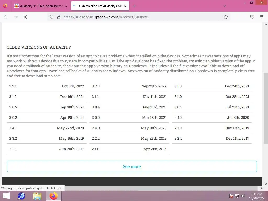Viewport: 268px width, 201px height.
Task: Open version 3.2.1 from Oct 6th, 2022
Action: [47, 86]
